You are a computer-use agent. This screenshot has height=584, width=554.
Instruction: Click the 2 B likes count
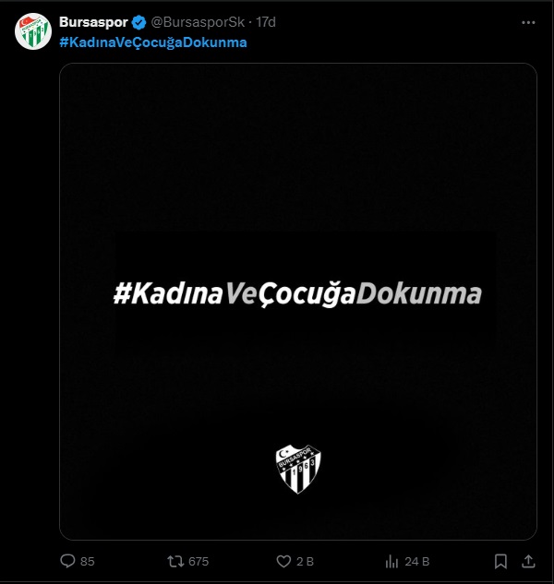[305, 561]
